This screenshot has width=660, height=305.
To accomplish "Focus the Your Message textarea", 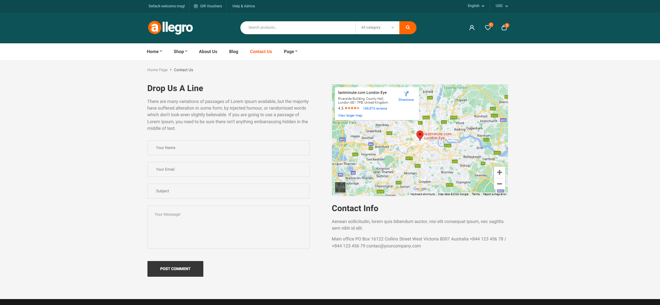I will [229, 227].
